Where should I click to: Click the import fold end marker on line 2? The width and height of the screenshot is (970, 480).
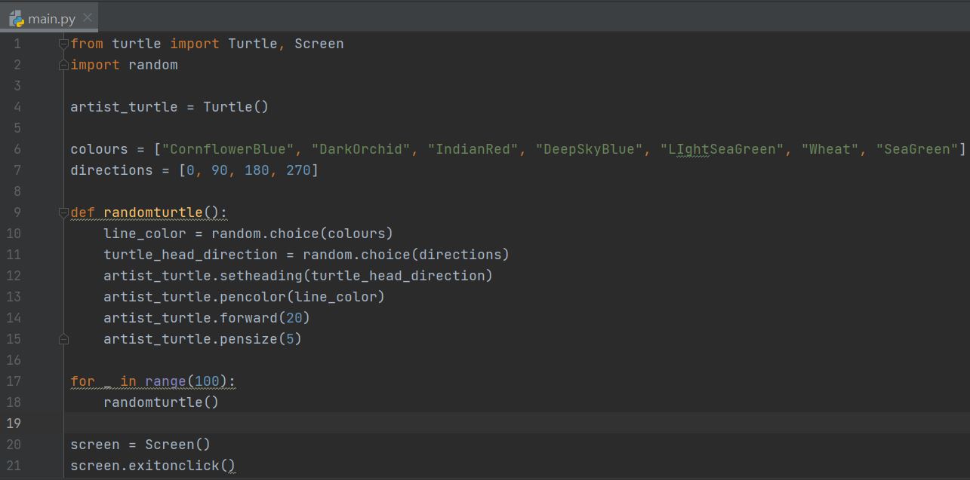click(x=63, y=65)
